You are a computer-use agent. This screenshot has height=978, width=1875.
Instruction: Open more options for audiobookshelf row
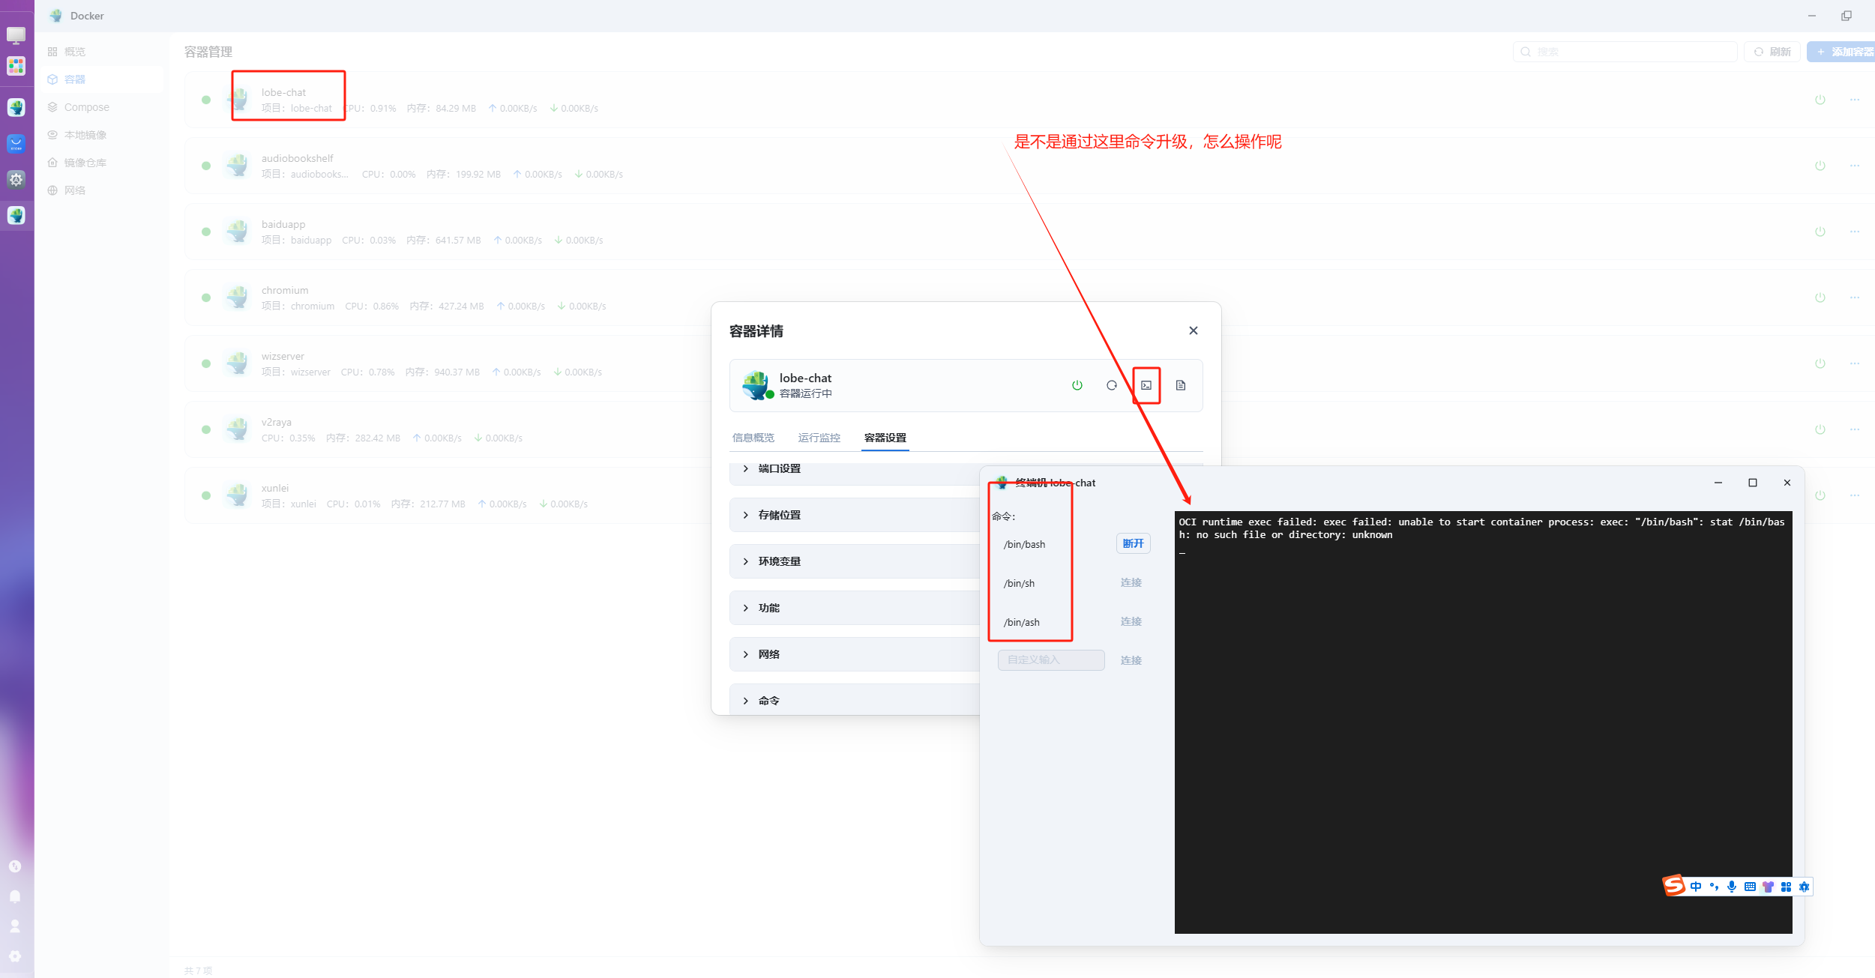[x=1855, y=166]
